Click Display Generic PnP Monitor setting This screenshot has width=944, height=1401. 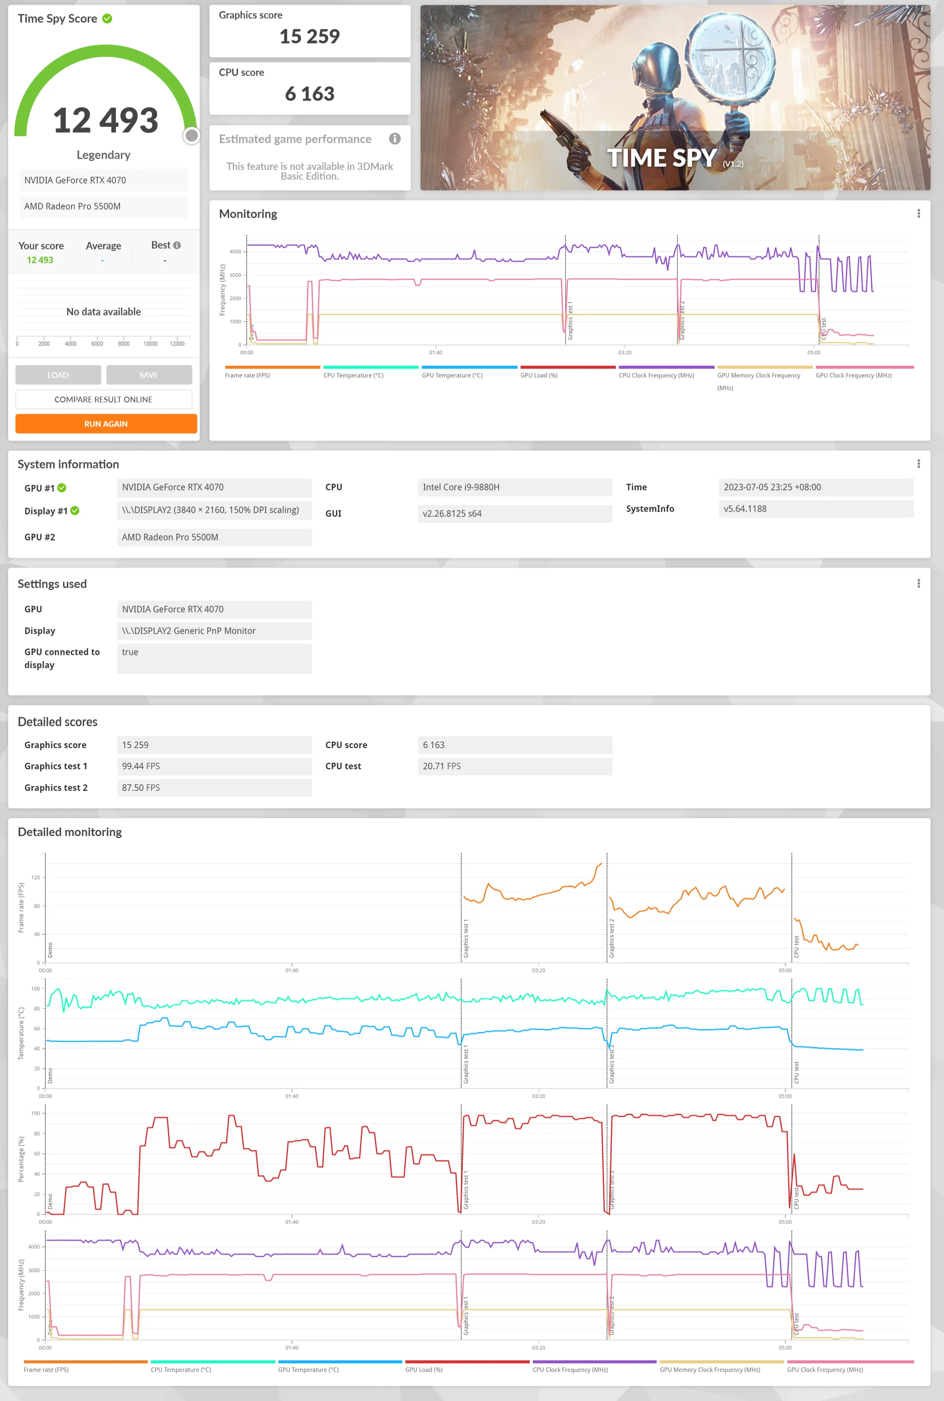click(214, 630)
